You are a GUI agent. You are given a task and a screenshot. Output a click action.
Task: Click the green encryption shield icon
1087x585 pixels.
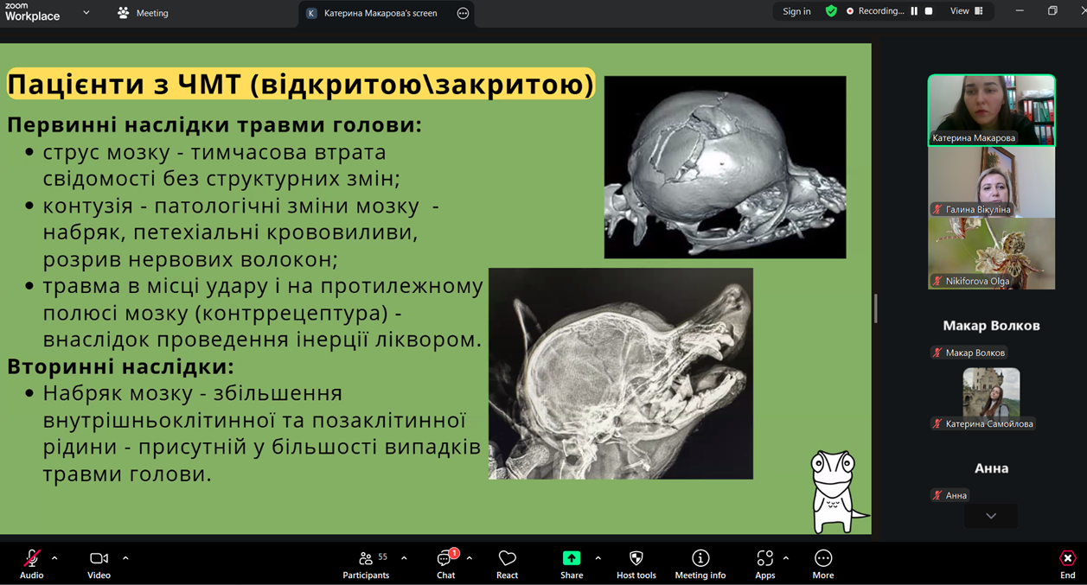[x=831, y=11]
